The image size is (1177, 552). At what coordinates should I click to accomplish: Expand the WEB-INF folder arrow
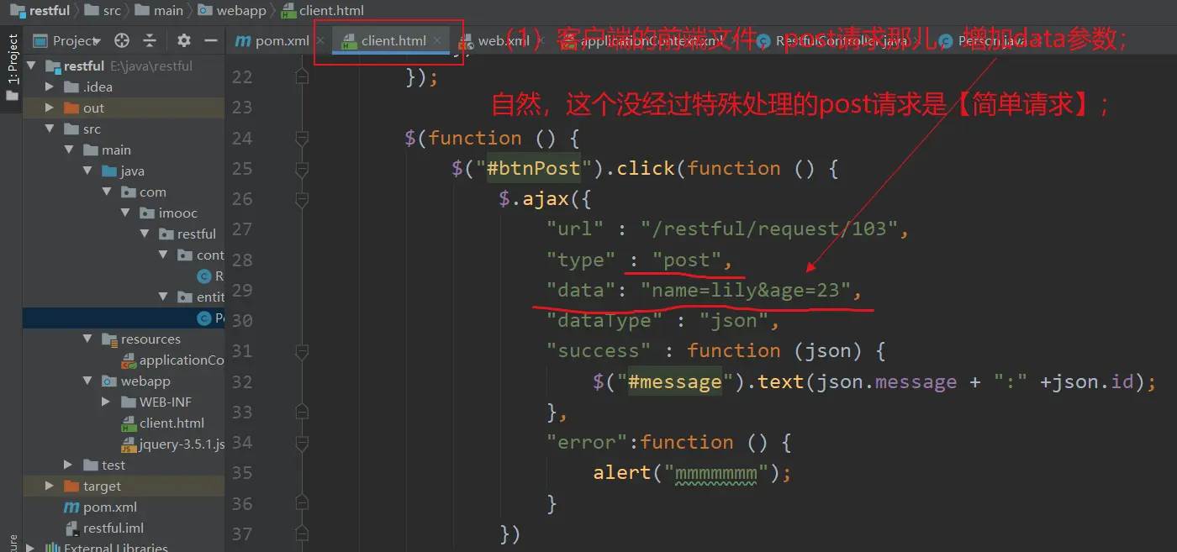coord(106,402)
